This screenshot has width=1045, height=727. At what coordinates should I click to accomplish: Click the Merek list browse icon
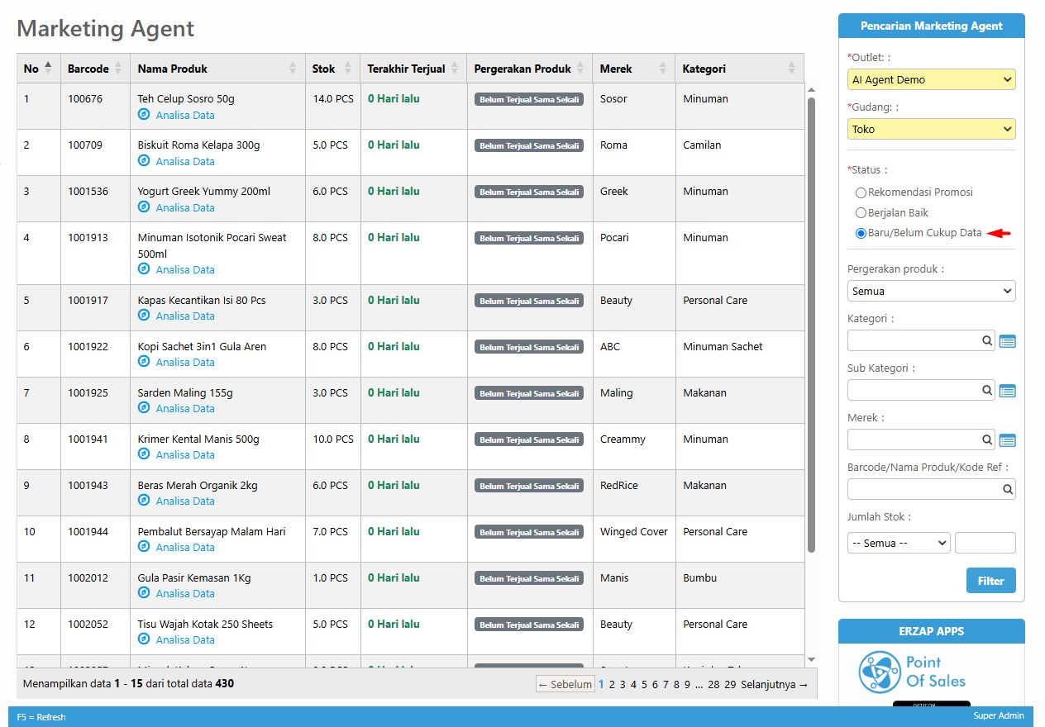click(x=1007, y=440)
